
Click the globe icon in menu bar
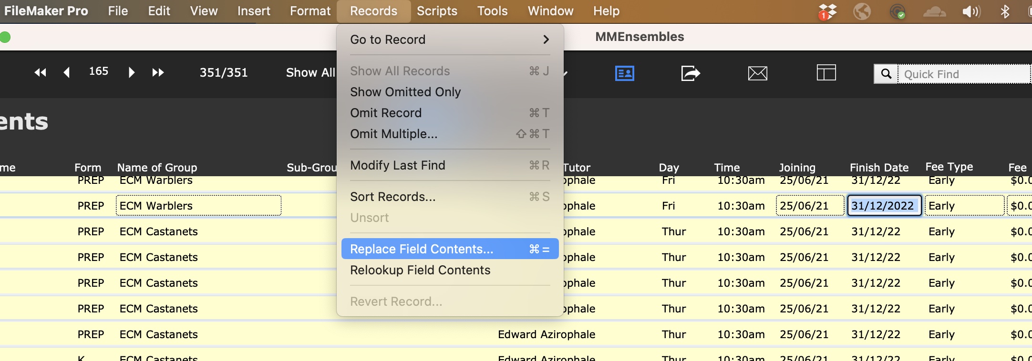pos(862,11)
